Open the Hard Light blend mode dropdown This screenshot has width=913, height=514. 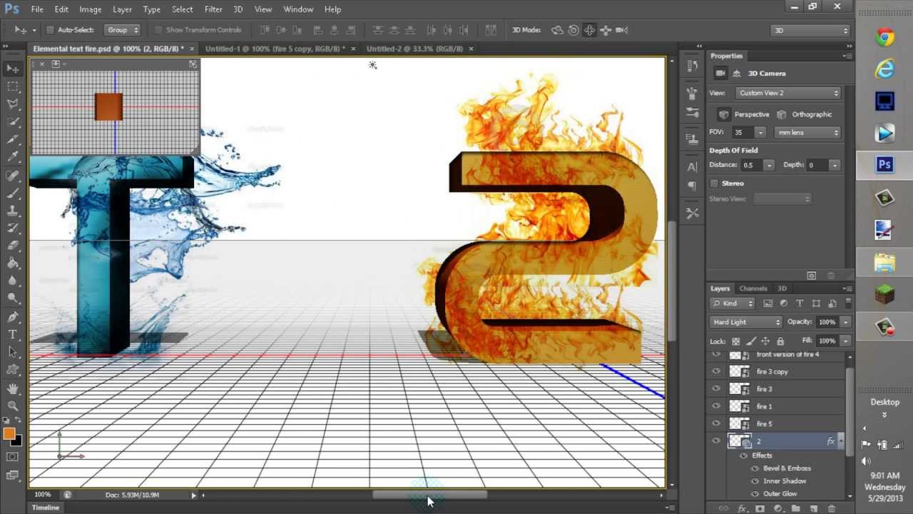click(746, 322)
